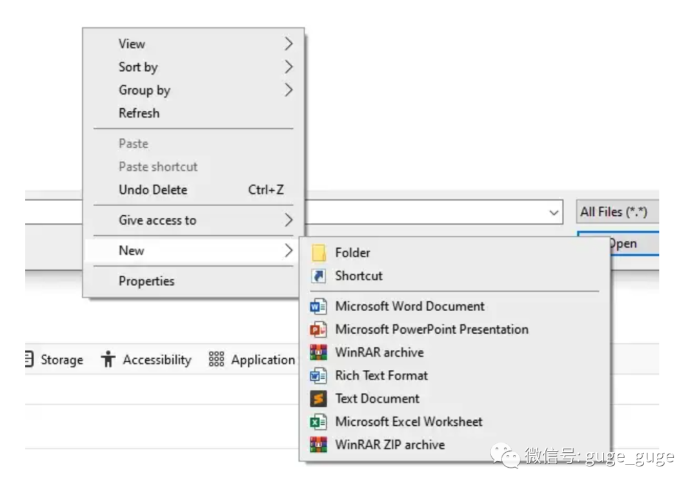The height and width of the screenshot is (489, 697).
Task: Click the Word Document icon
Action: tap(318, 307)
